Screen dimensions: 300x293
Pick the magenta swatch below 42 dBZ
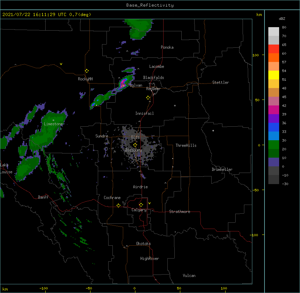click(x=274, y=110)
